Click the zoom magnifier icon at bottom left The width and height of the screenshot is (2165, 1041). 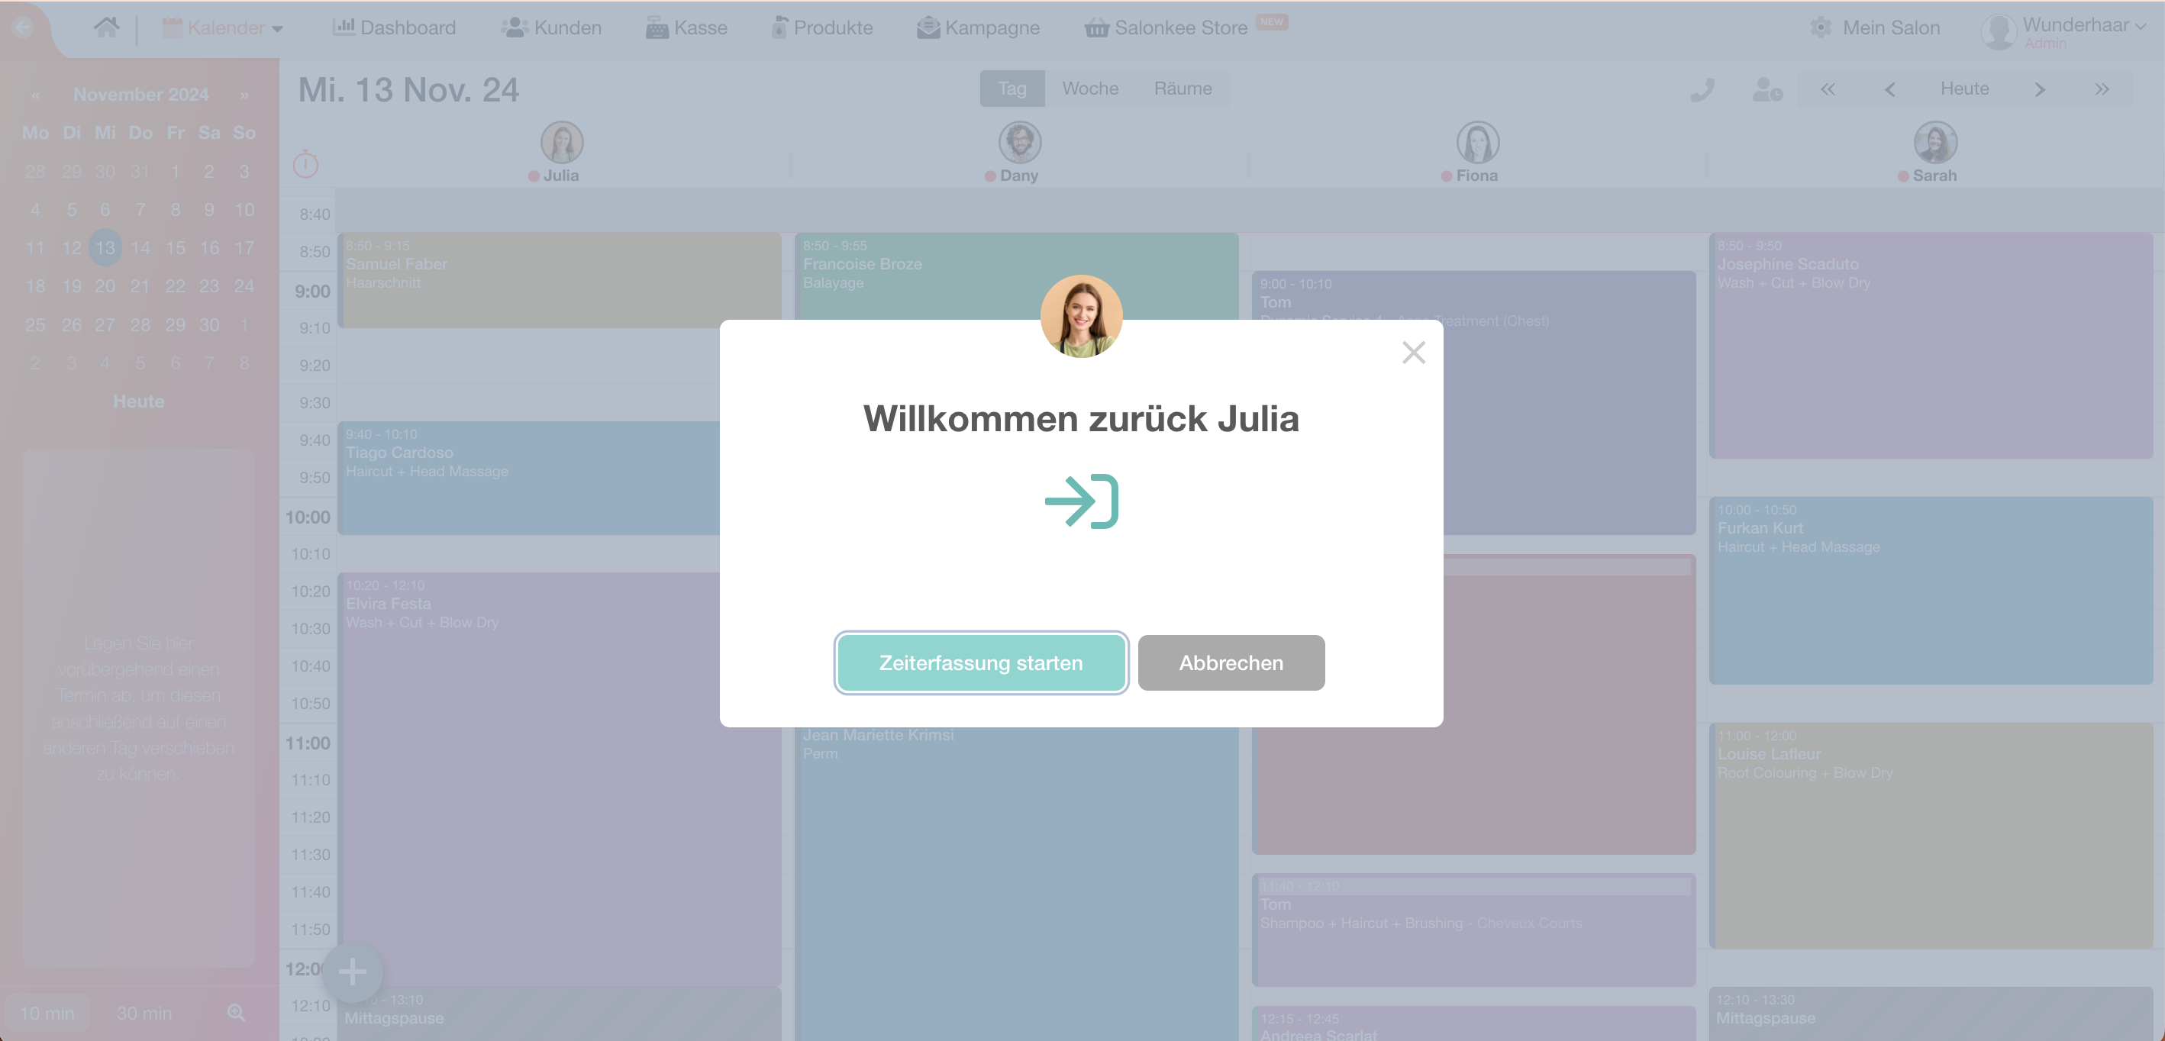coord(236,1013)
